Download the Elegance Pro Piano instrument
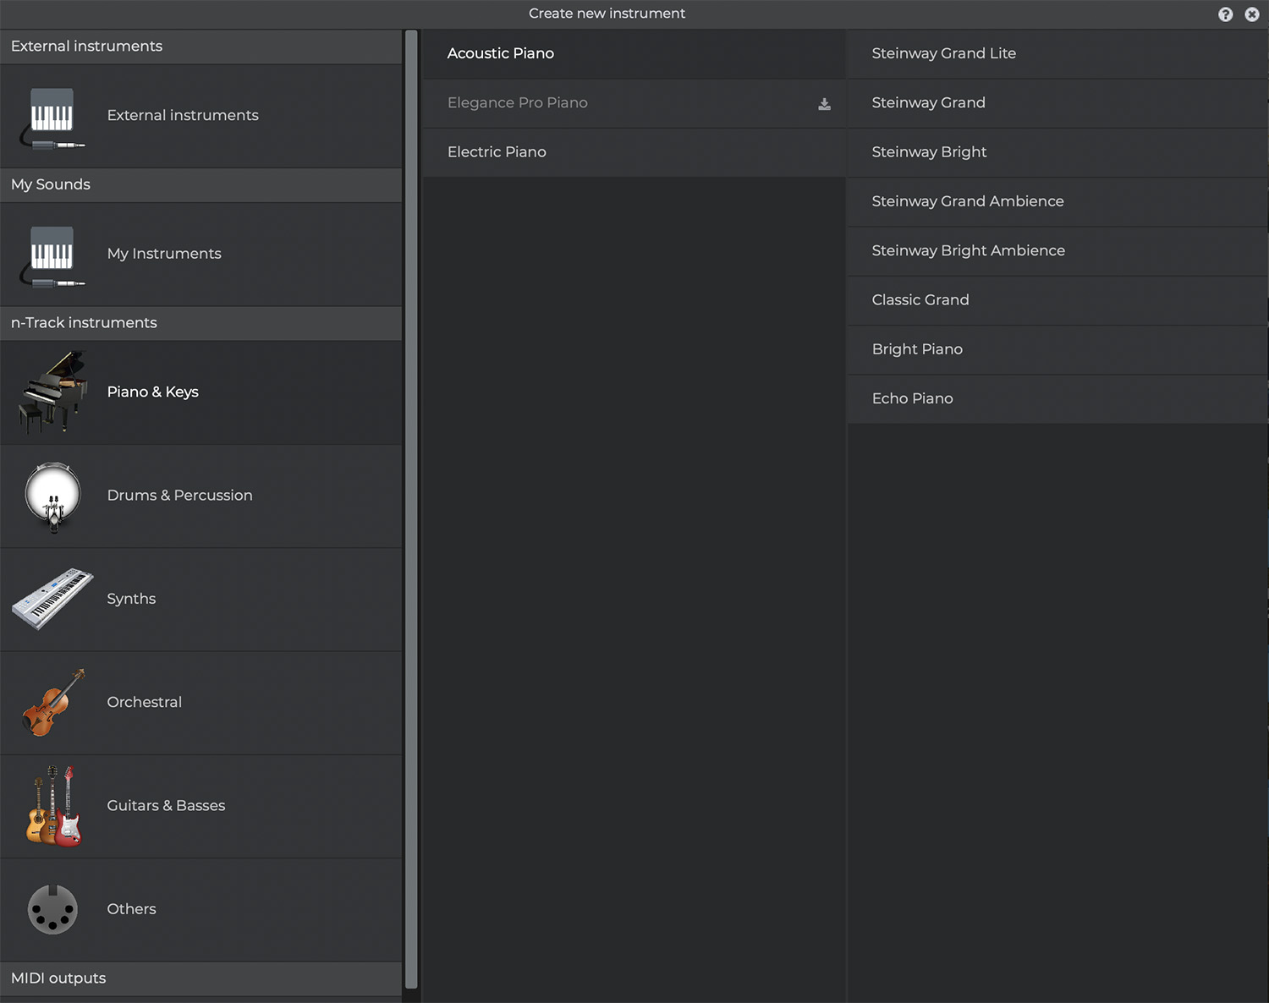This screenshot has width=1269, height=1003. pyautogui.click(x=824, y=104)
